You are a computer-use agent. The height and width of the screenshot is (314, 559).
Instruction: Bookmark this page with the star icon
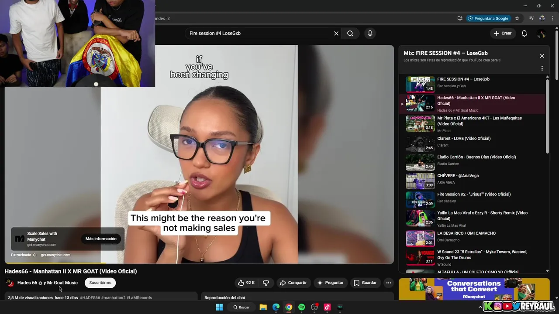(517, 18)
